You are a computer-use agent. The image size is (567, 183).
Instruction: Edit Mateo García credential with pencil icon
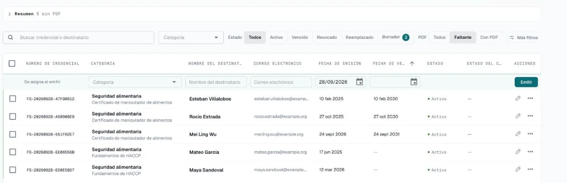coord(518,152)
